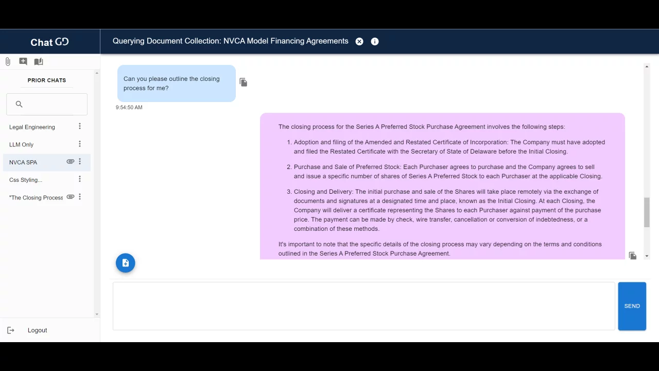Open the "The Closing Process" chat
The width and height of the screenshot is (659, 371).
(36, 198)
